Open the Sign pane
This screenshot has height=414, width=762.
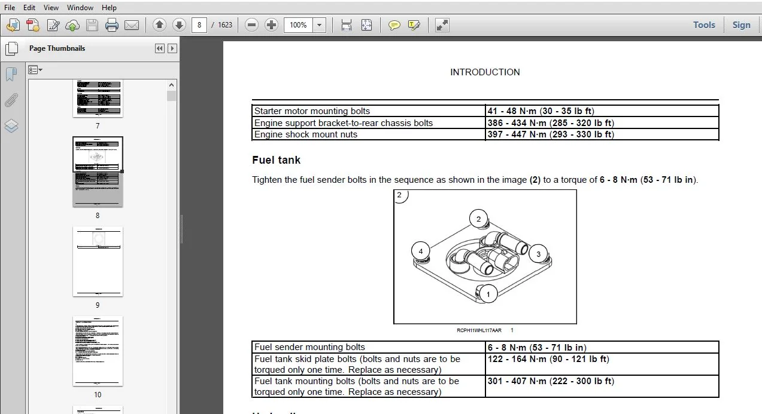[x=741, y=25]
